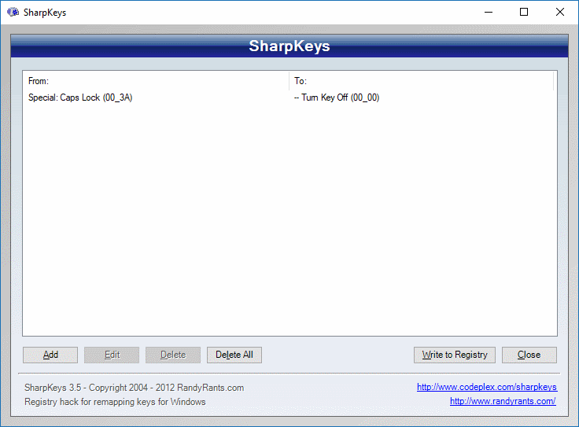Maximize the SharpKeys window
This screenshot has width=579, height=427.
(x=524, y=12)
